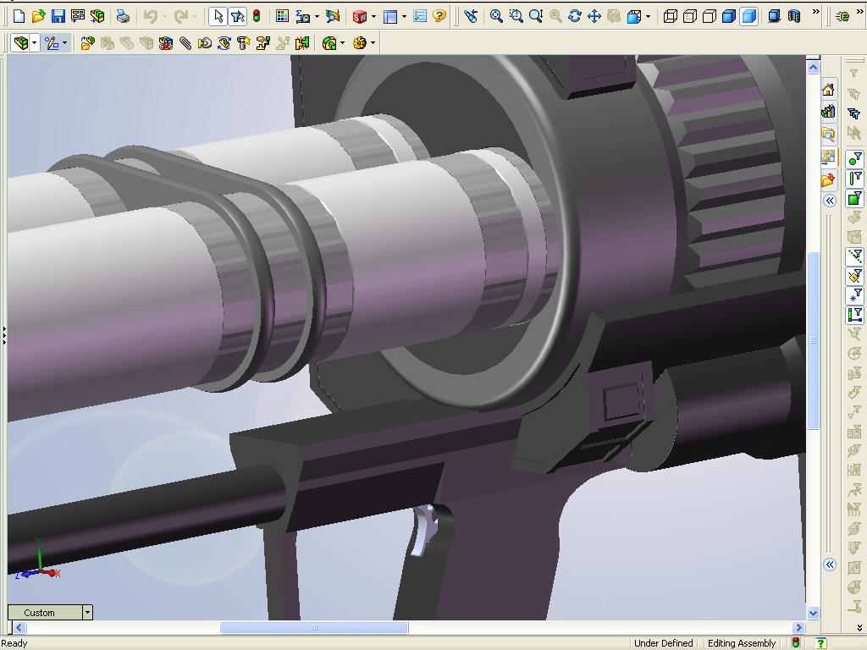Click the Rebuild traffic light icon
This screenshot has width=867, height=650.
click(257, 16)
